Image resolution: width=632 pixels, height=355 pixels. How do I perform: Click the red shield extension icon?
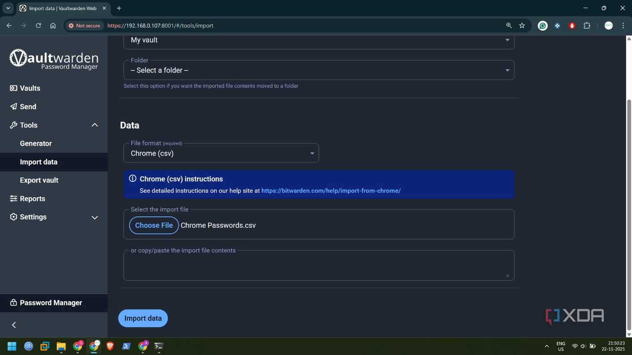coord(572,26)
